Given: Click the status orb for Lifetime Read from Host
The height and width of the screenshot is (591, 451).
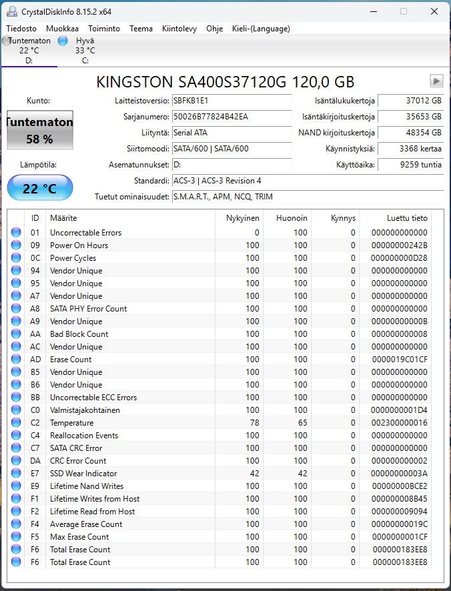Looking at the screenshot, I should 16,511.
